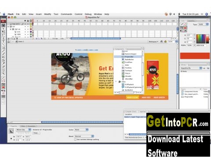Click the stroke color pencil in tools panel
The width and height of the screenshot is (211, 158).
coord(3,78)
